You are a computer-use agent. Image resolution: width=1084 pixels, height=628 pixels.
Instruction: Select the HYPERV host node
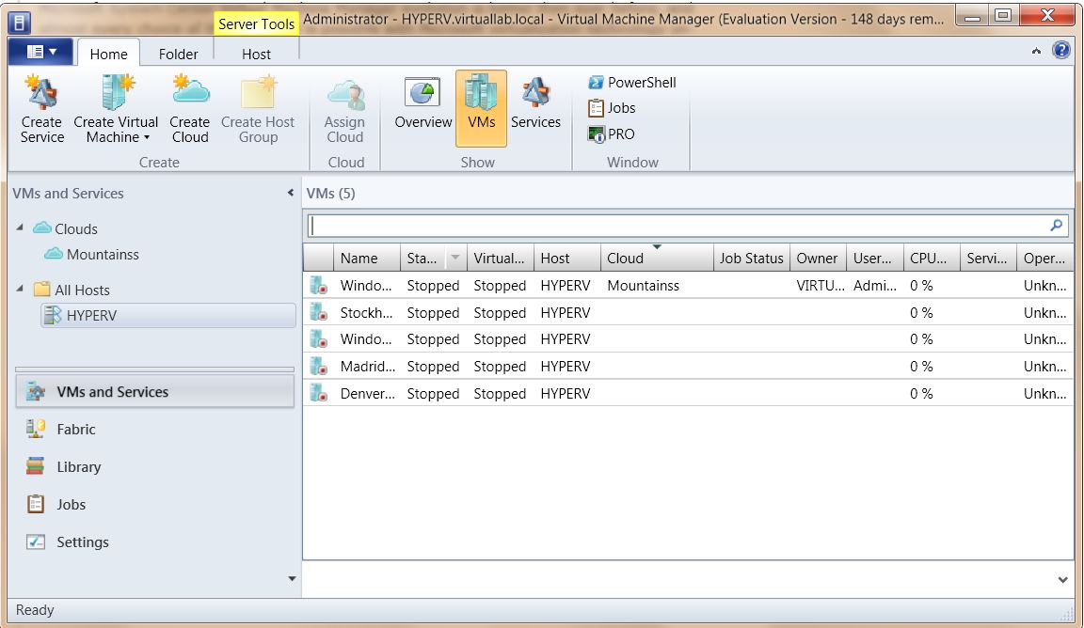168,315
